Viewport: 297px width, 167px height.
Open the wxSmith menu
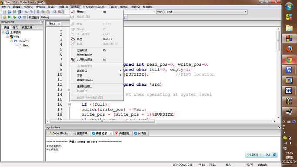click(x=94, y=7)
